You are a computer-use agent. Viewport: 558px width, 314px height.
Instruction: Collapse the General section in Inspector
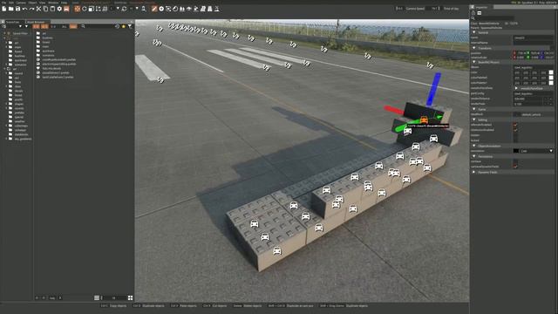(474, 32)
